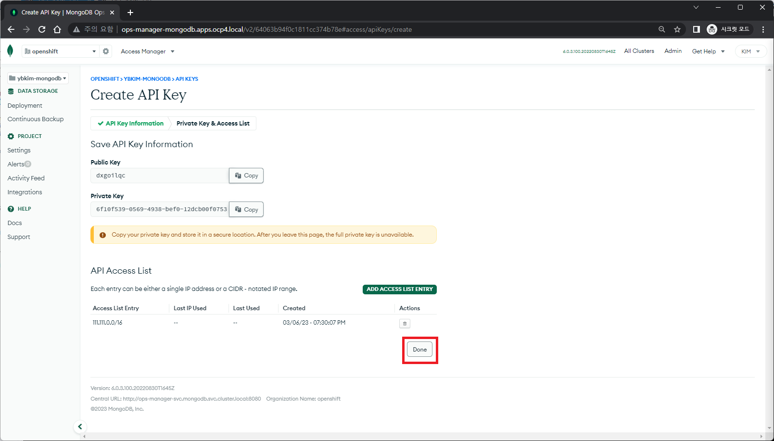Click the vertical scrollbar down arrow
The image size is (774, 441).
[x=769, y=428]
